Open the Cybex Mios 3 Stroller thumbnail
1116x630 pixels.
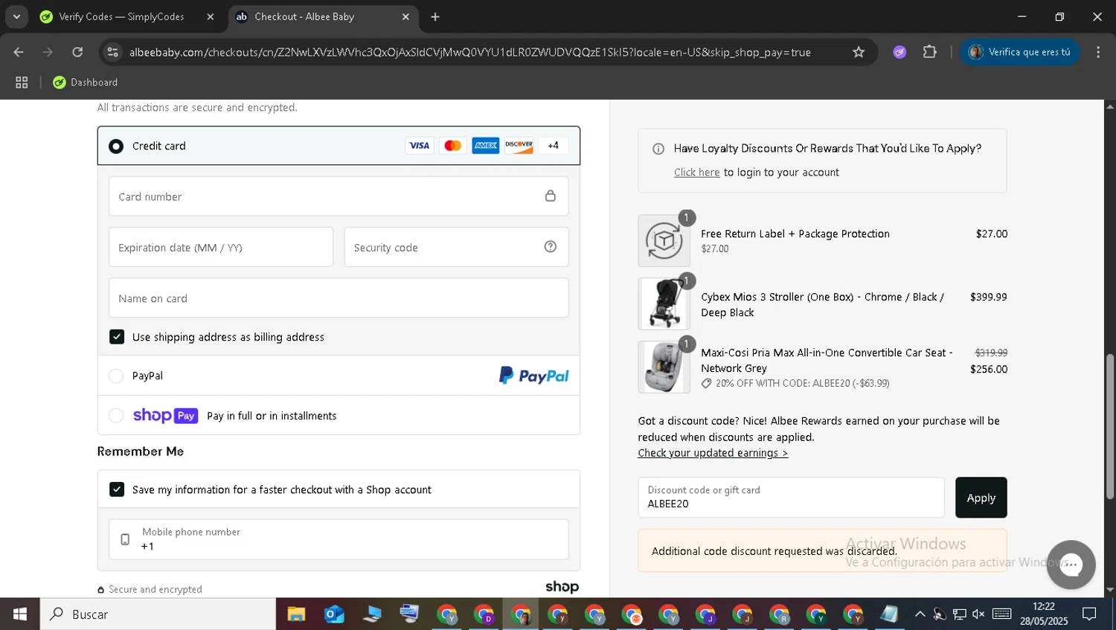pyautogui.click(x=664, y=303)
